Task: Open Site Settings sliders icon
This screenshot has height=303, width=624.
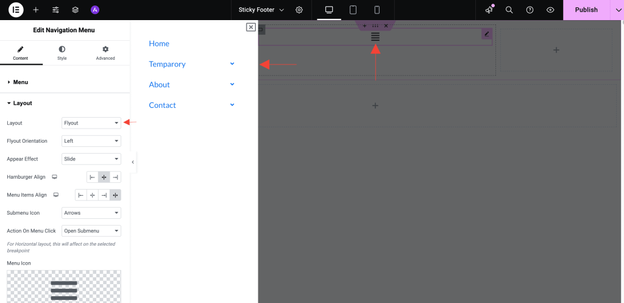Action: [x=55, y=10]
